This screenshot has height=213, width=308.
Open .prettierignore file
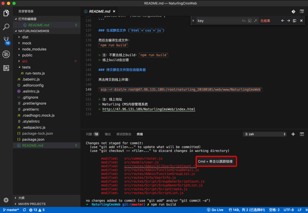[x=47, y=103]
